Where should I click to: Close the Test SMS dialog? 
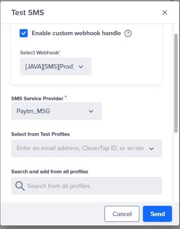click(x=165, y=12)
